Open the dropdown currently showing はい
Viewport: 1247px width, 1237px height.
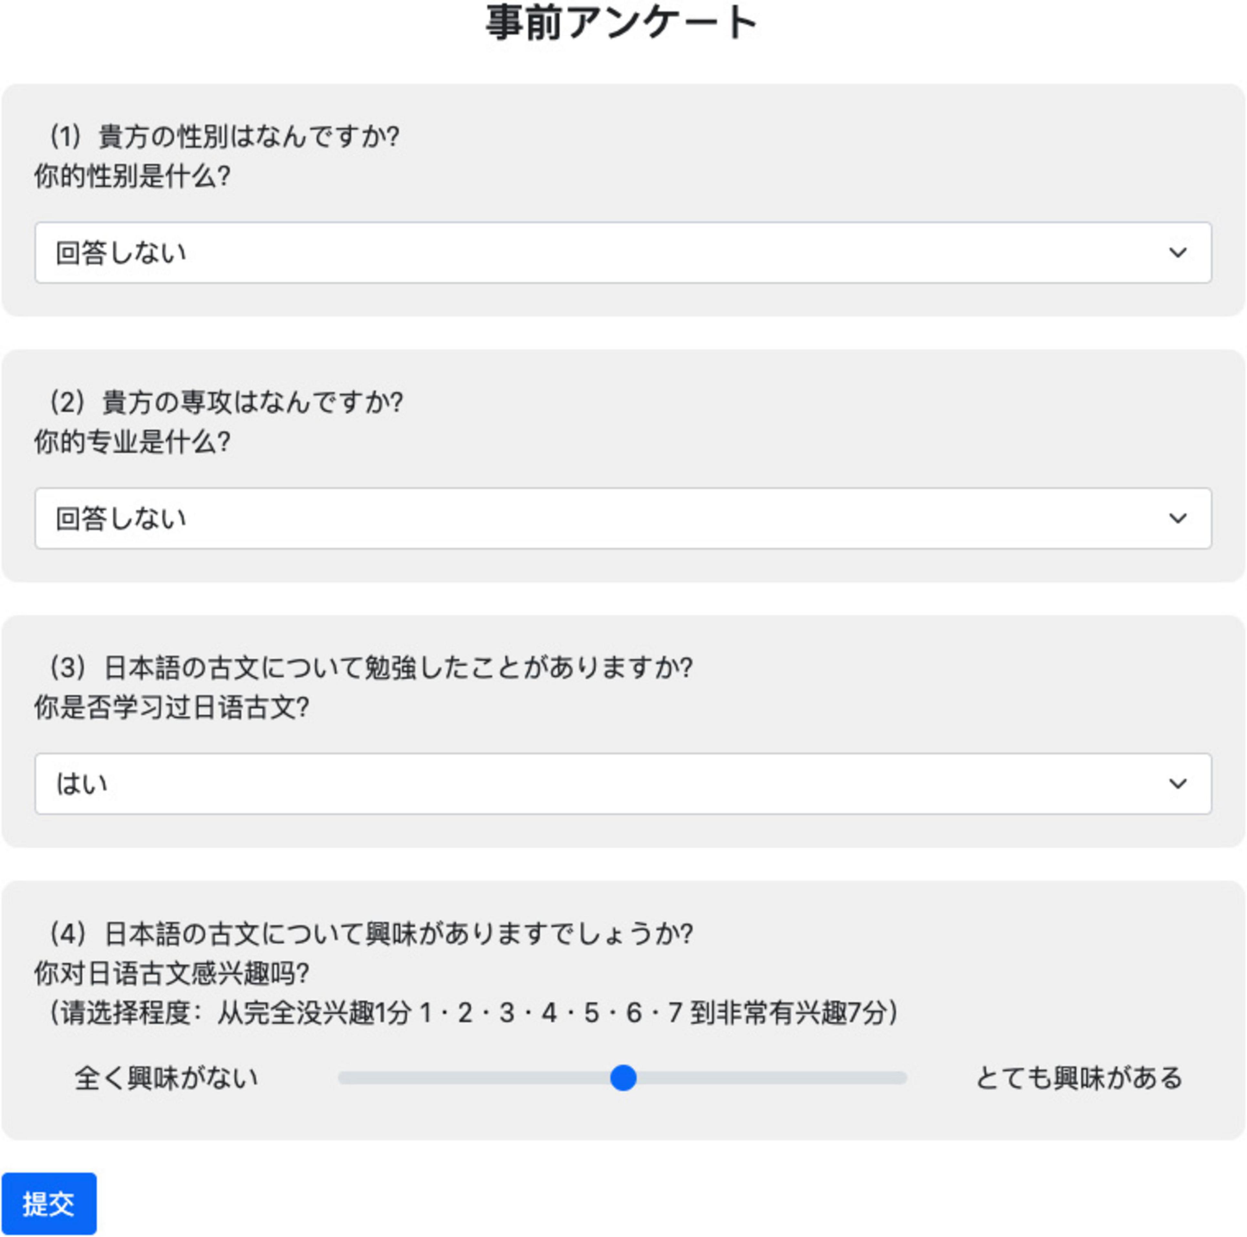[623, 784]
